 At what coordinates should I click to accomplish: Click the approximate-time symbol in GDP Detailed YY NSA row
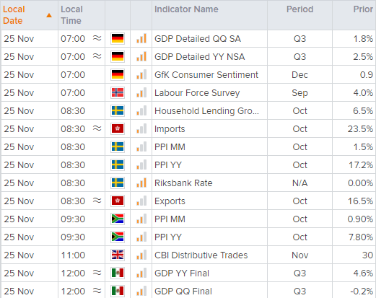point(97,56)
